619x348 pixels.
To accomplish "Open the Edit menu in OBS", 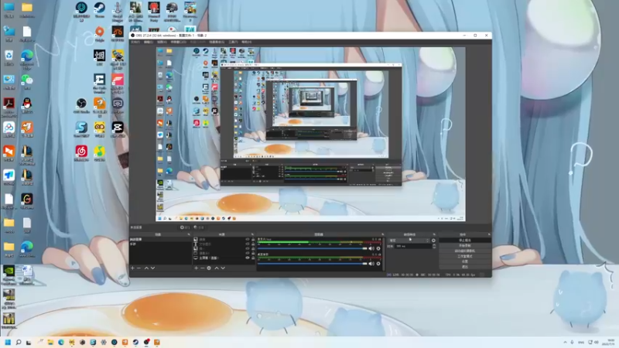I will (x=149, y=42).
